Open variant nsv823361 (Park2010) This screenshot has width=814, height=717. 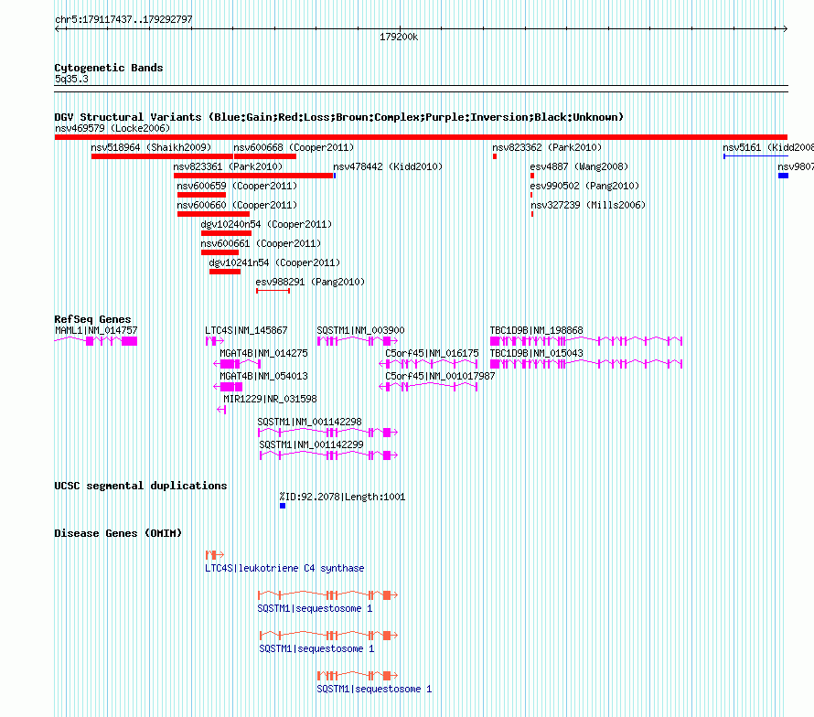pyautogui.click(x=228, y=166)
